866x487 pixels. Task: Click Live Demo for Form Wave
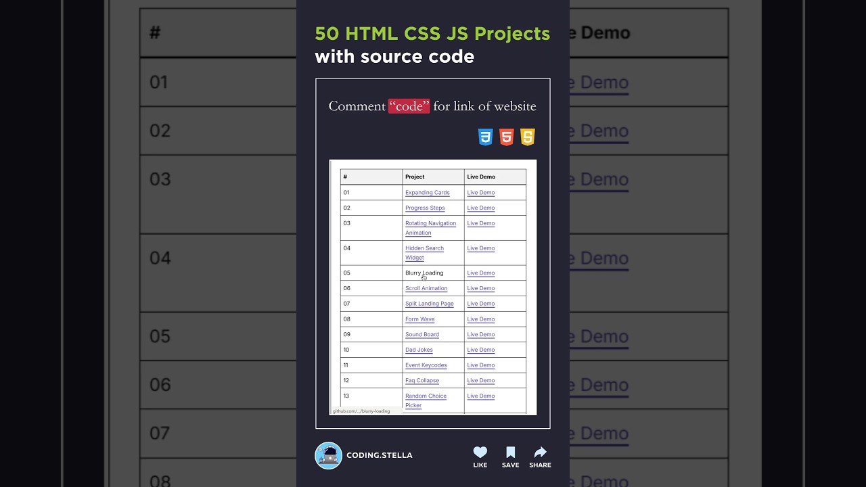481,319
